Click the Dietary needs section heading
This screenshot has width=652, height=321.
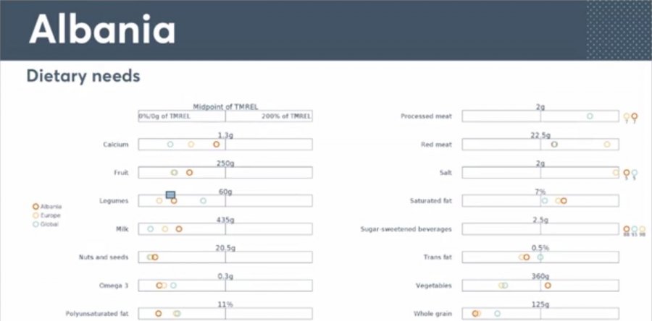pos(83,75)
